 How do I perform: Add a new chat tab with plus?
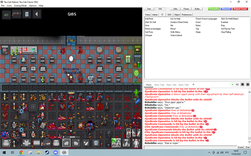(193, 84)
